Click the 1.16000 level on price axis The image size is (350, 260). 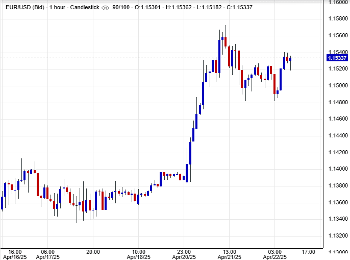pos(337,3)
